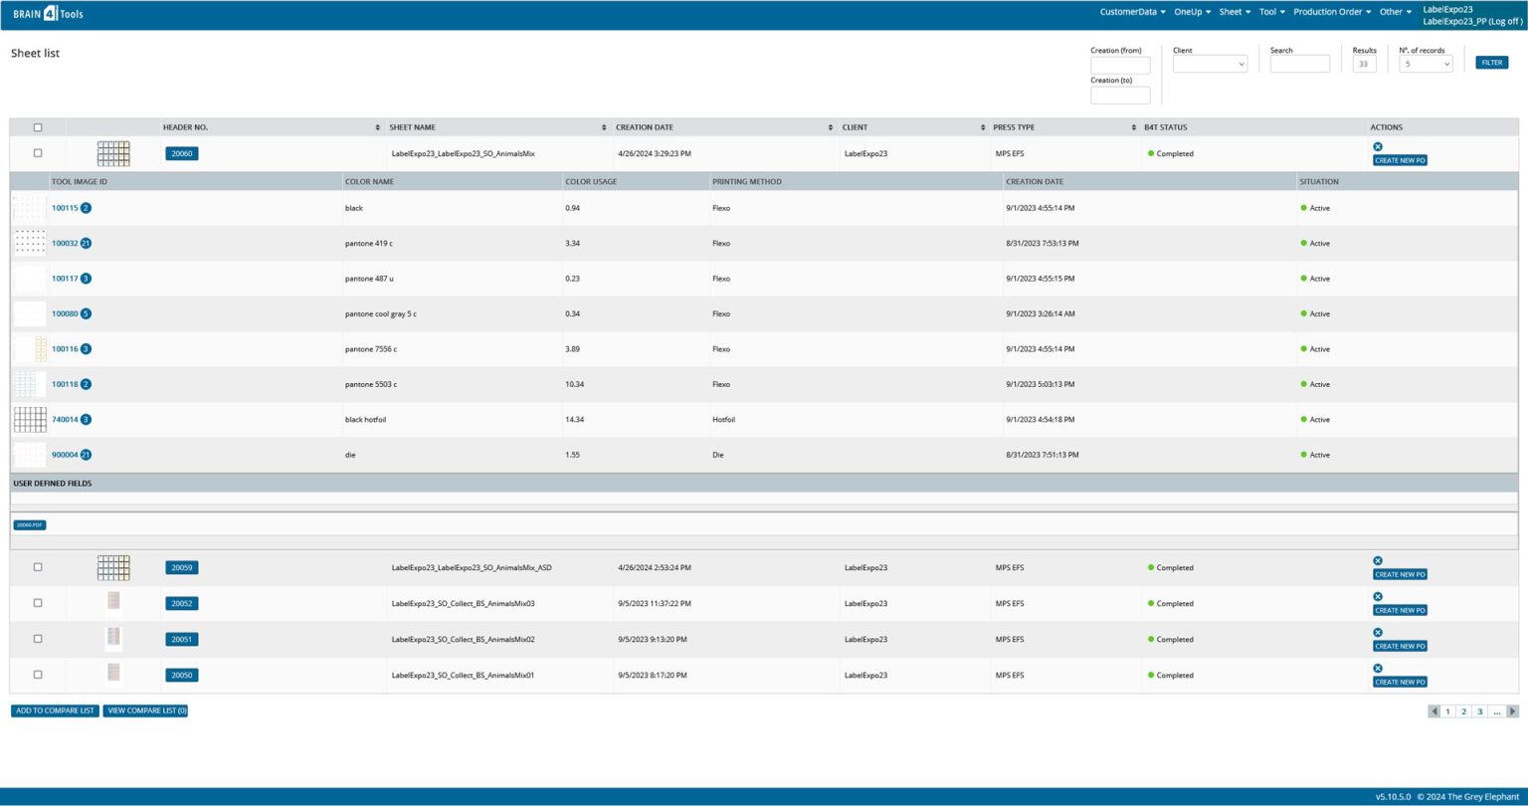
Task: Delete sheet 20052 with the X icon
Action: tap(1378, 596)
